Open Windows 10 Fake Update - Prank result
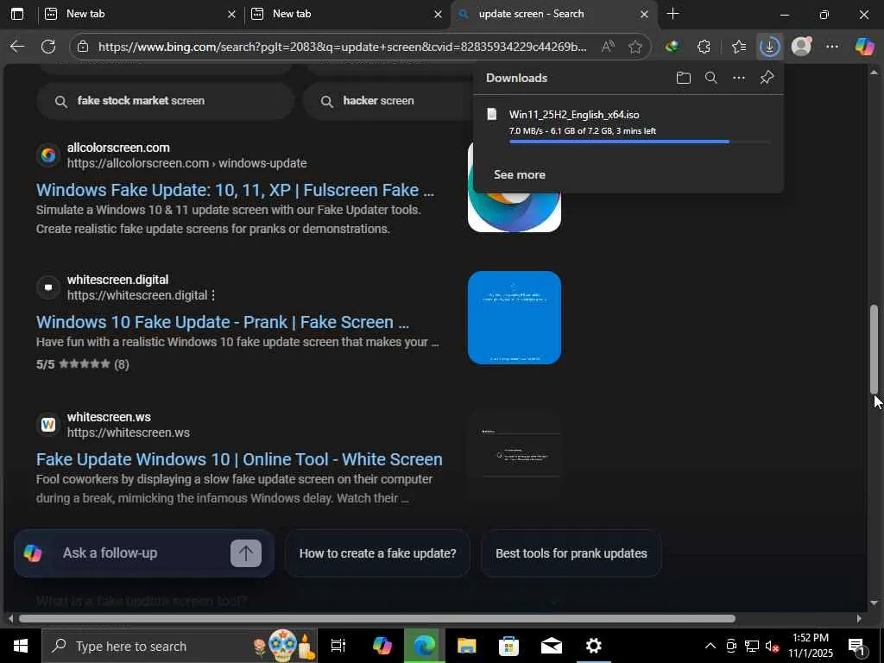 coord(223,322)
